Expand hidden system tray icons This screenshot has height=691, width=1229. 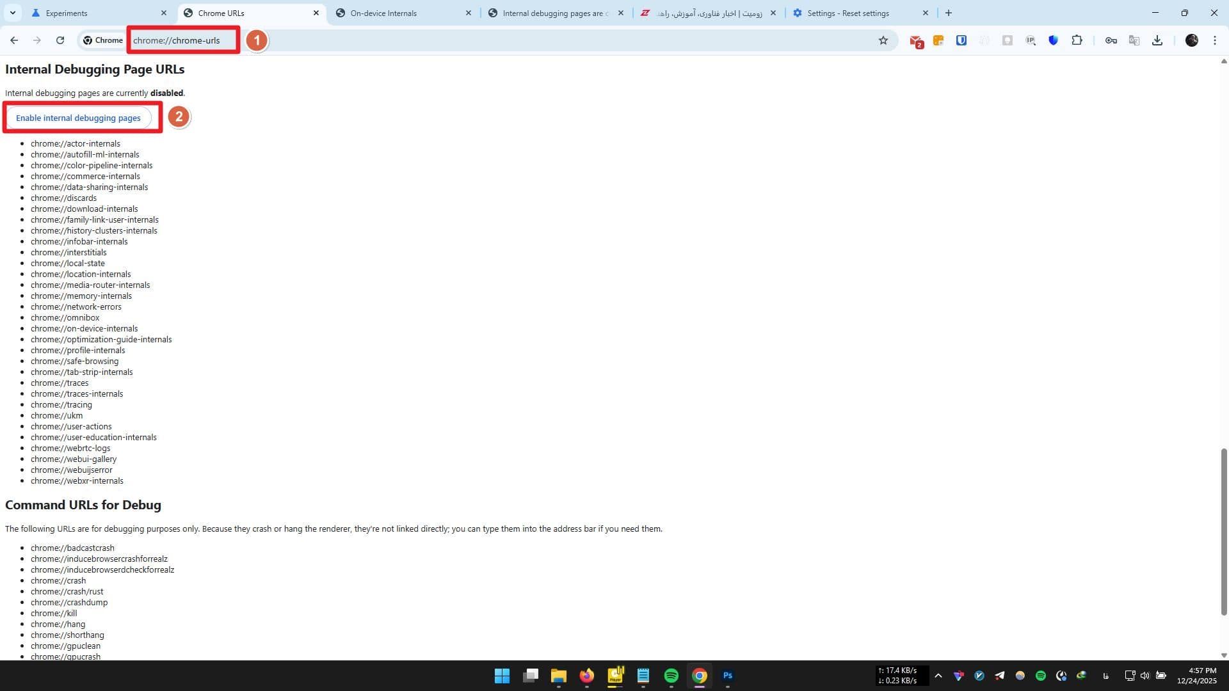coord(938,676)
